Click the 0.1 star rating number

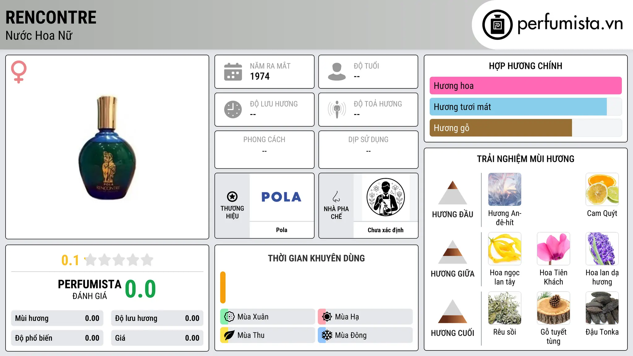[70, 260]
